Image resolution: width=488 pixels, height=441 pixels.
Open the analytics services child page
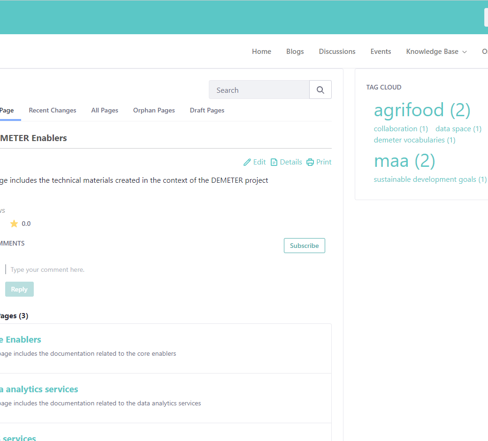pos(39,389)
